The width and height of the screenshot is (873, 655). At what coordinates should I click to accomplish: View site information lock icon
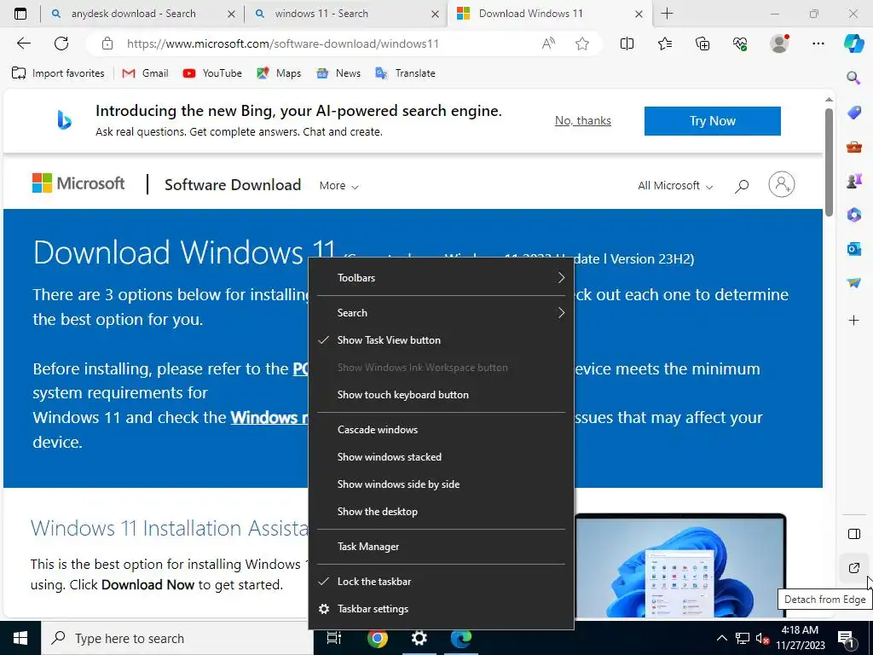pos(107,43)
